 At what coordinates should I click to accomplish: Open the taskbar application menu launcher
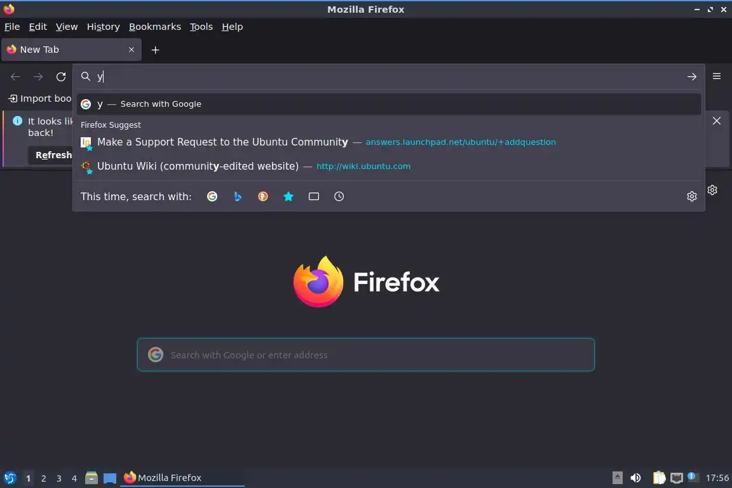coord(10,478)
